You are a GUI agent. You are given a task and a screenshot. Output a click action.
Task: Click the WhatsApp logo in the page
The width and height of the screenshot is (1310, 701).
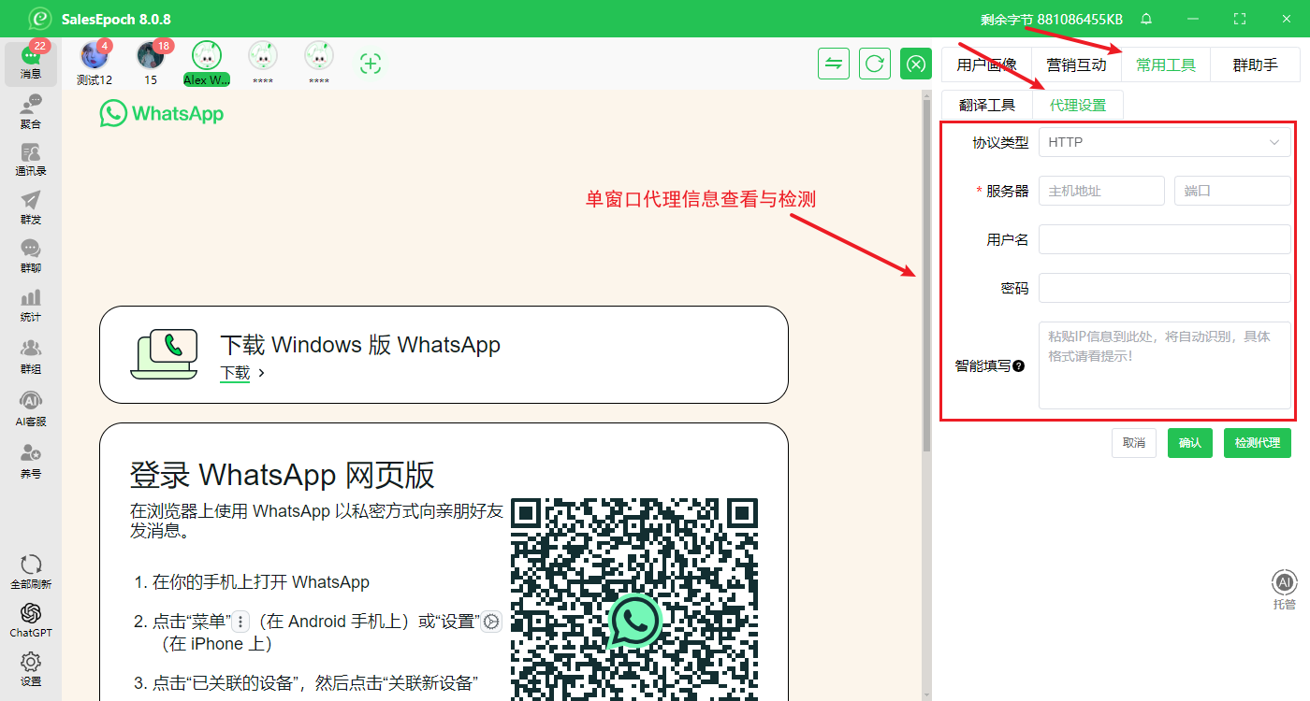[x=162, y=114]
